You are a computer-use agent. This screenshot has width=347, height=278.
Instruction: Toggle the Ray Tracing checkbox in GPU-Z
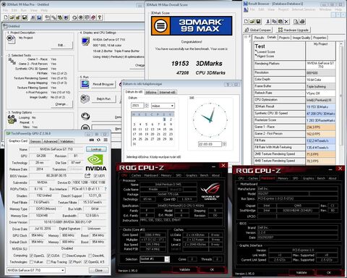48,262
